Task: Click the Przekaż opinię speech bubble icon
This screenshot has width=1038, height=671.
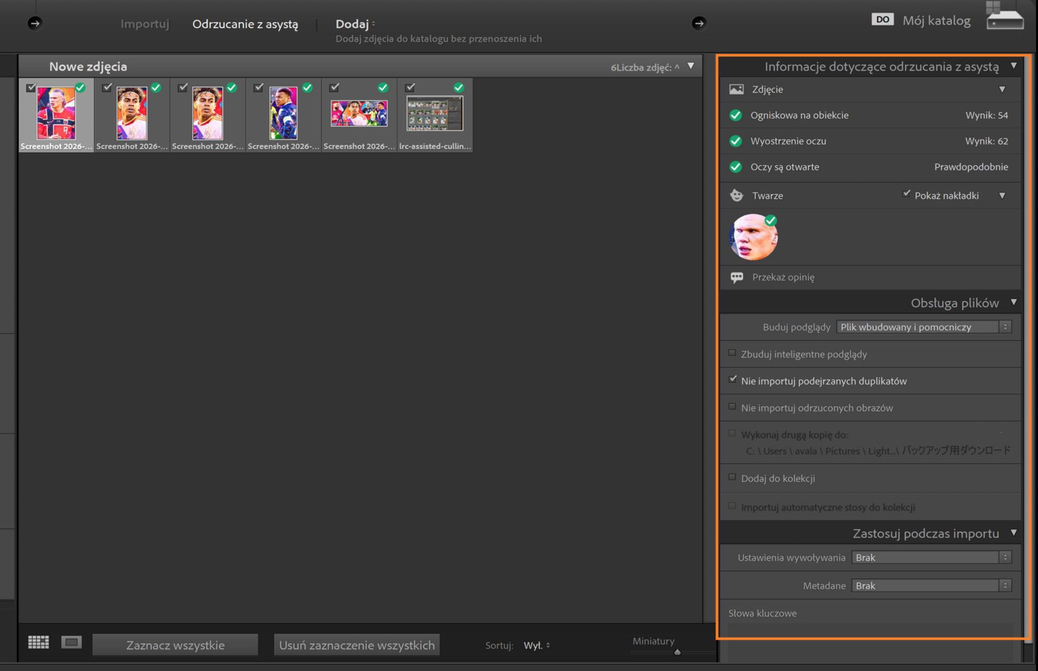Action: click(x=736, y=277)
